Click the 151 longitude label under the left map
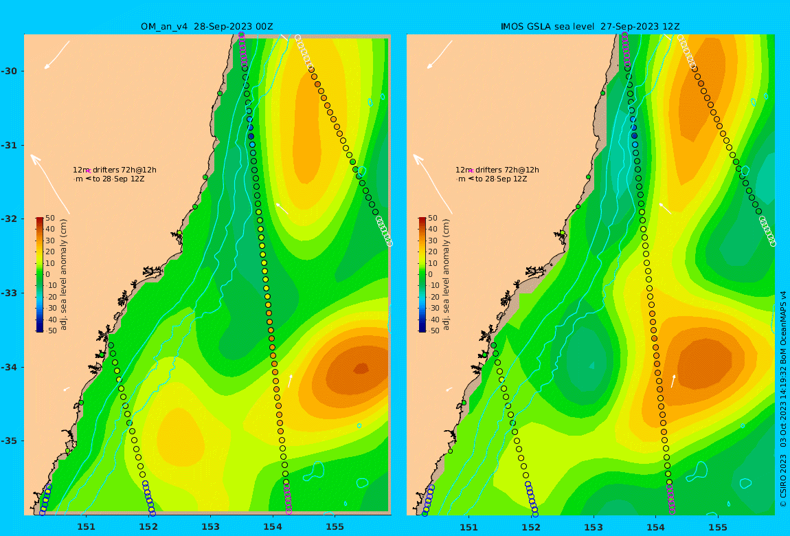790x536 pixels. 86,527
